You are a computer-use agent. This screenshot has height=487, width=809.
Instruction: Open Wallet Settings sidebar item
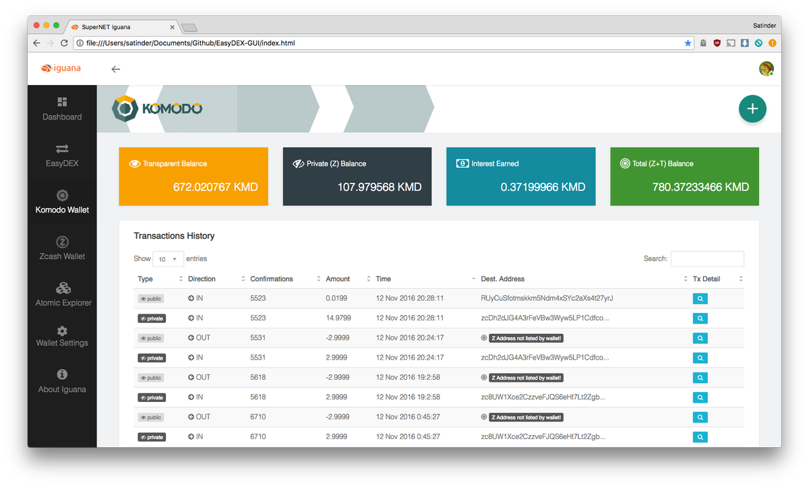[x=62, y=335]
